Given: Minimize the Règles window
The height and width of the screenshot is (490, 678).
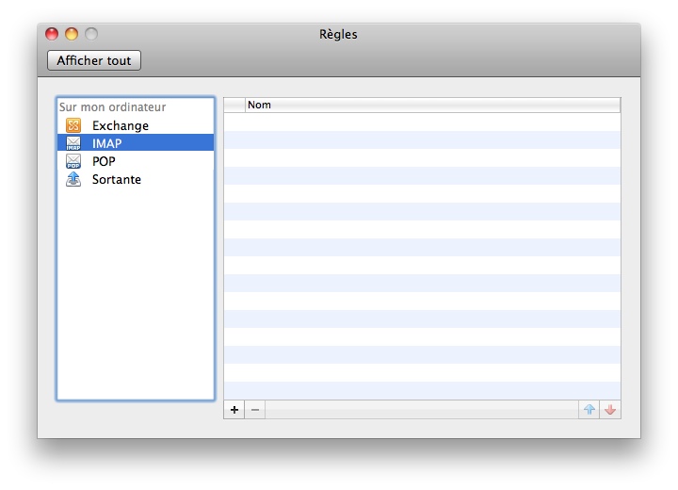Looking at the screenshot, I should tap(72, 34).
